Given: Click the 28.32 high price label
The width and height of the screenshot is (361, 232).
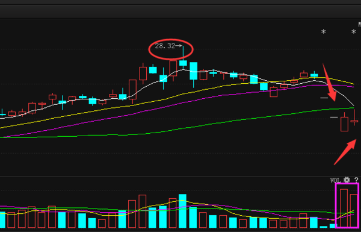Looking at the screenshot, I should click(165, 46).
